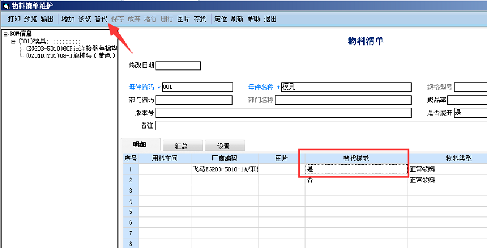Select the 飞马EG203-5010-1A 厂商编码 cell
This screenshot has height=248, width=487.
[225, 169]
